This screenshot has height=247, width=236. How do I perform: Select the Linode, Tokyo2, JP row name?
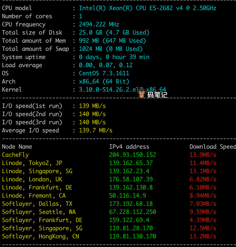32,163
